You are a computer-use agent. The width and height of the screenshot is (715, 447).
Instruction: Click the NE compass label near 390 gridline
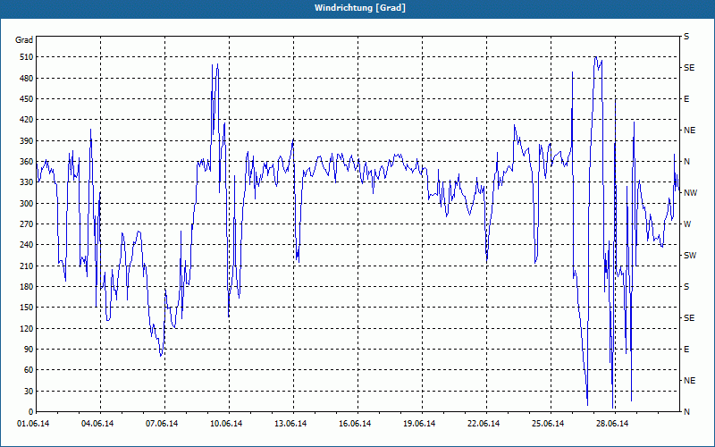click(689, 131)
